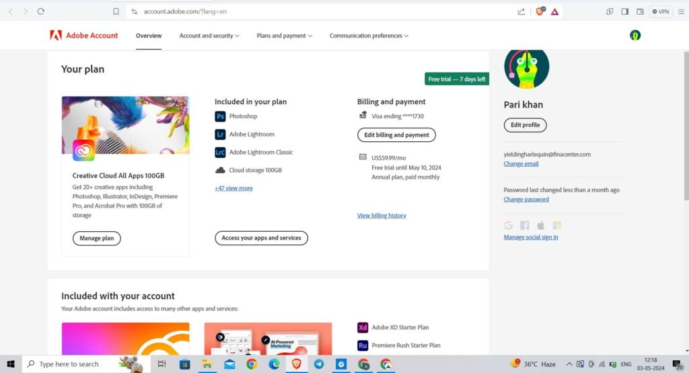Click the Brave Shields icon

[540, 11]
